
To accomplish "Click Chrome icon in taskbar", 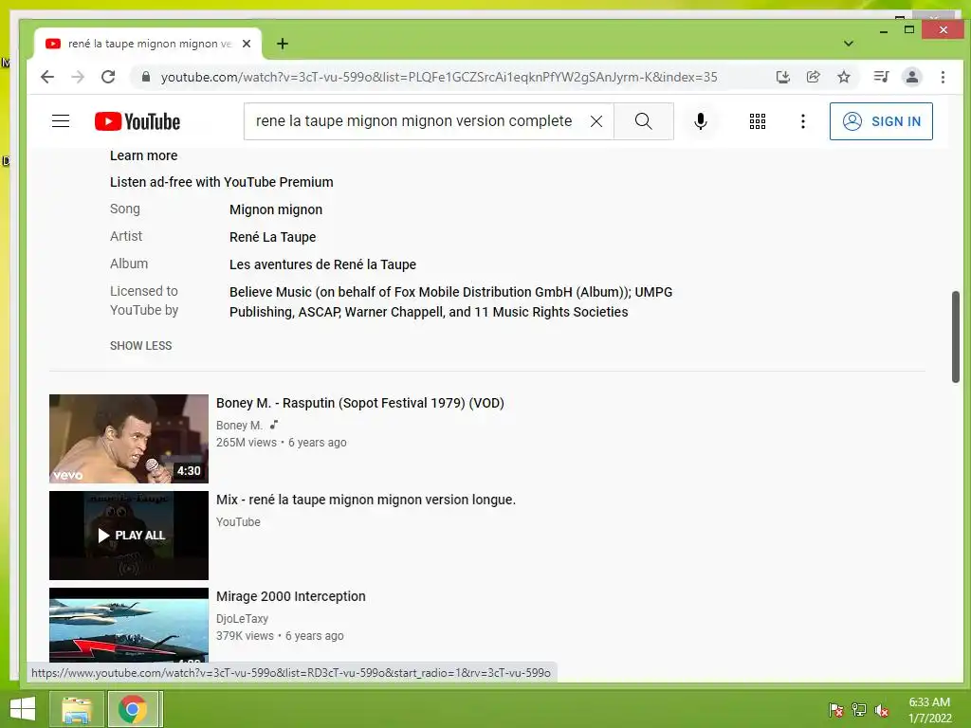I will pos(133,709).
